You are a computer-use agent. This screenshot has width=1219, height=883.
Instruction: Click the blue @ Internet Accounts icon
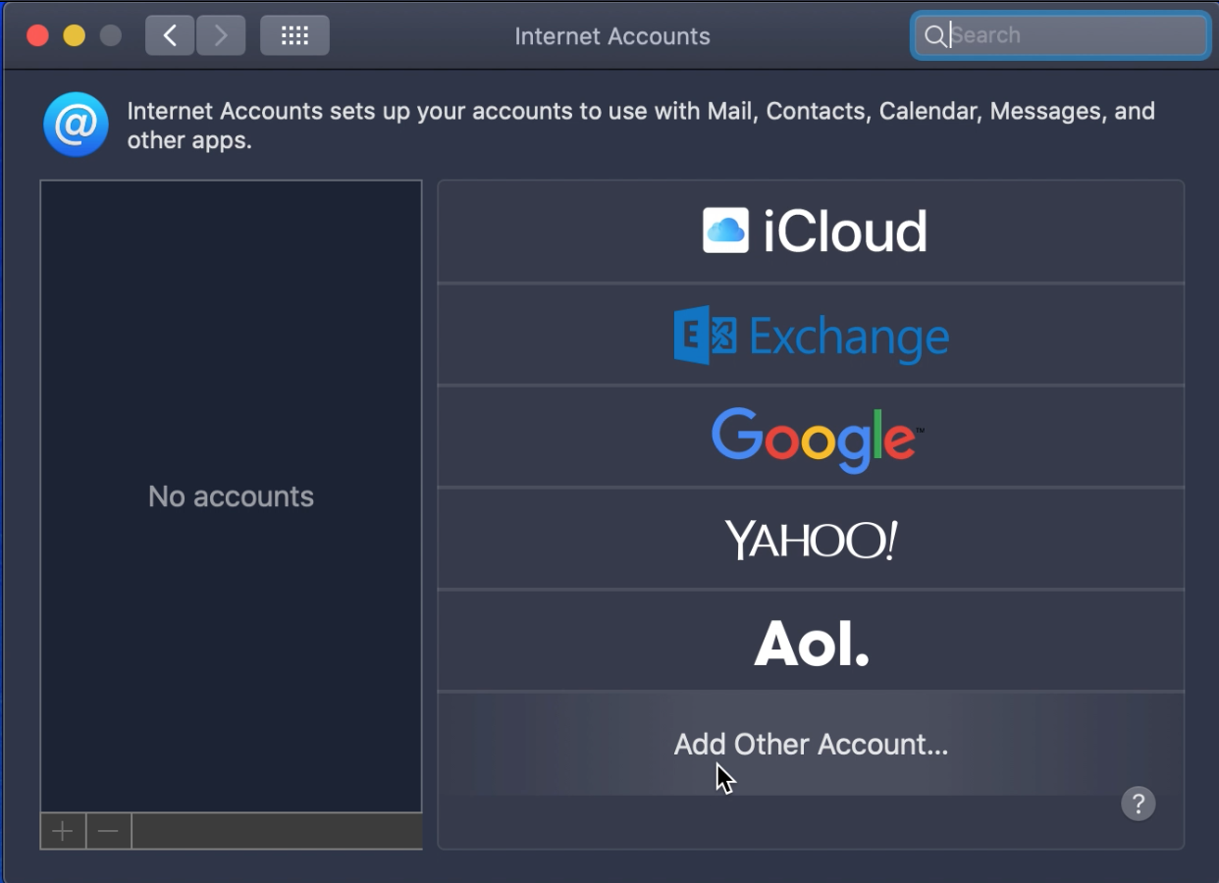click(76, 125)
